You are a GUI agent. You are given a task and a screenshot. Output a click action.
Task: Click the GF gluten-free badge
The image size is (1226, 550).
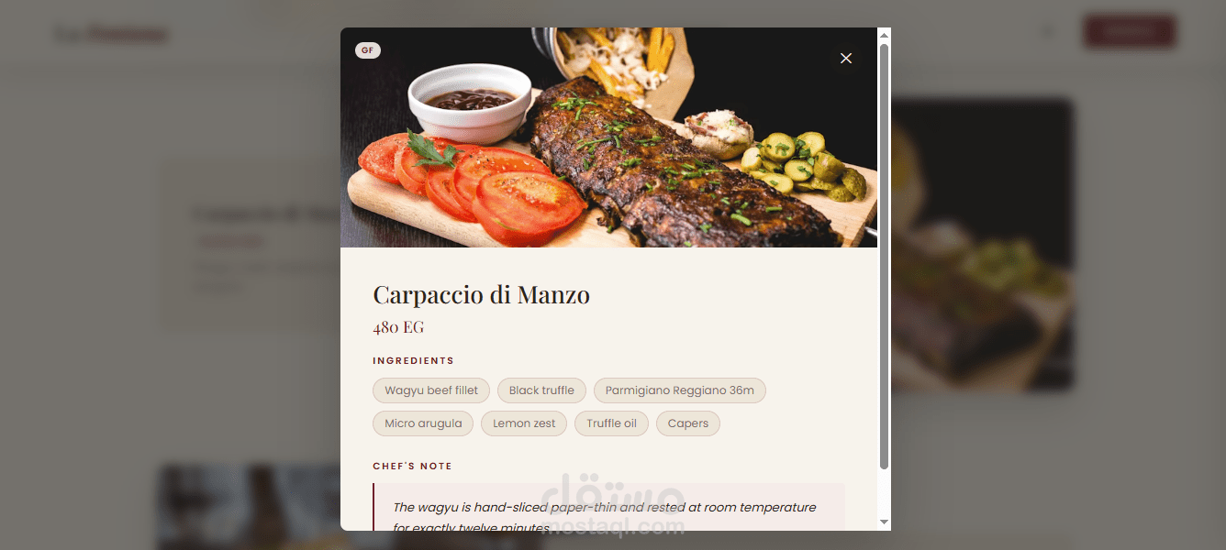[368, 50]
